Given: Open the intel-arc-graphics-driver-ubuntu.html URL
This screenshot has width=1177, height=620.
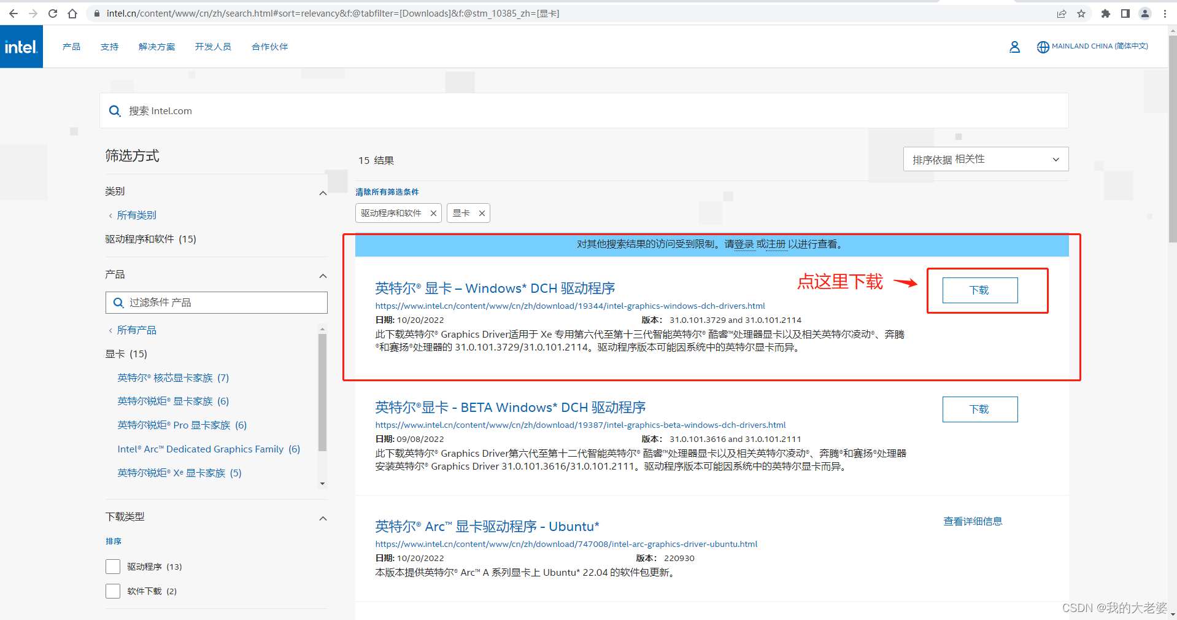Looking at the screenshot, I should tap(566, 544).
